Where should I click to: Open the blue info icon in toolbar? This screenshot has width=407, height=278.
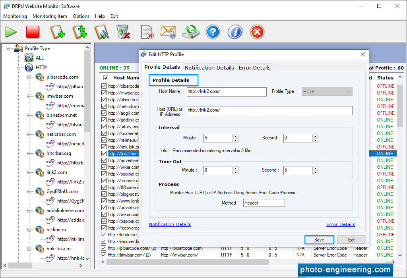[235, 32]
